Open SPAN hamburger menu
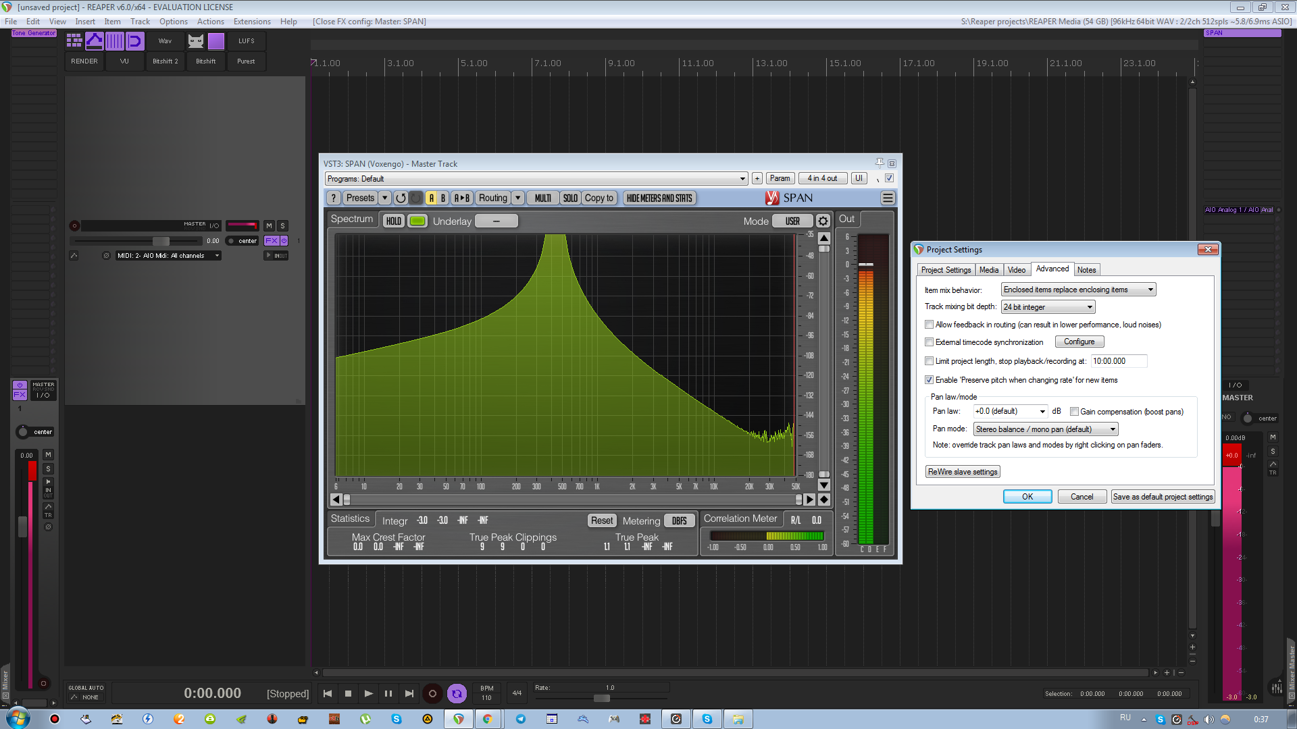1297x729 pixels. (888, 198)
